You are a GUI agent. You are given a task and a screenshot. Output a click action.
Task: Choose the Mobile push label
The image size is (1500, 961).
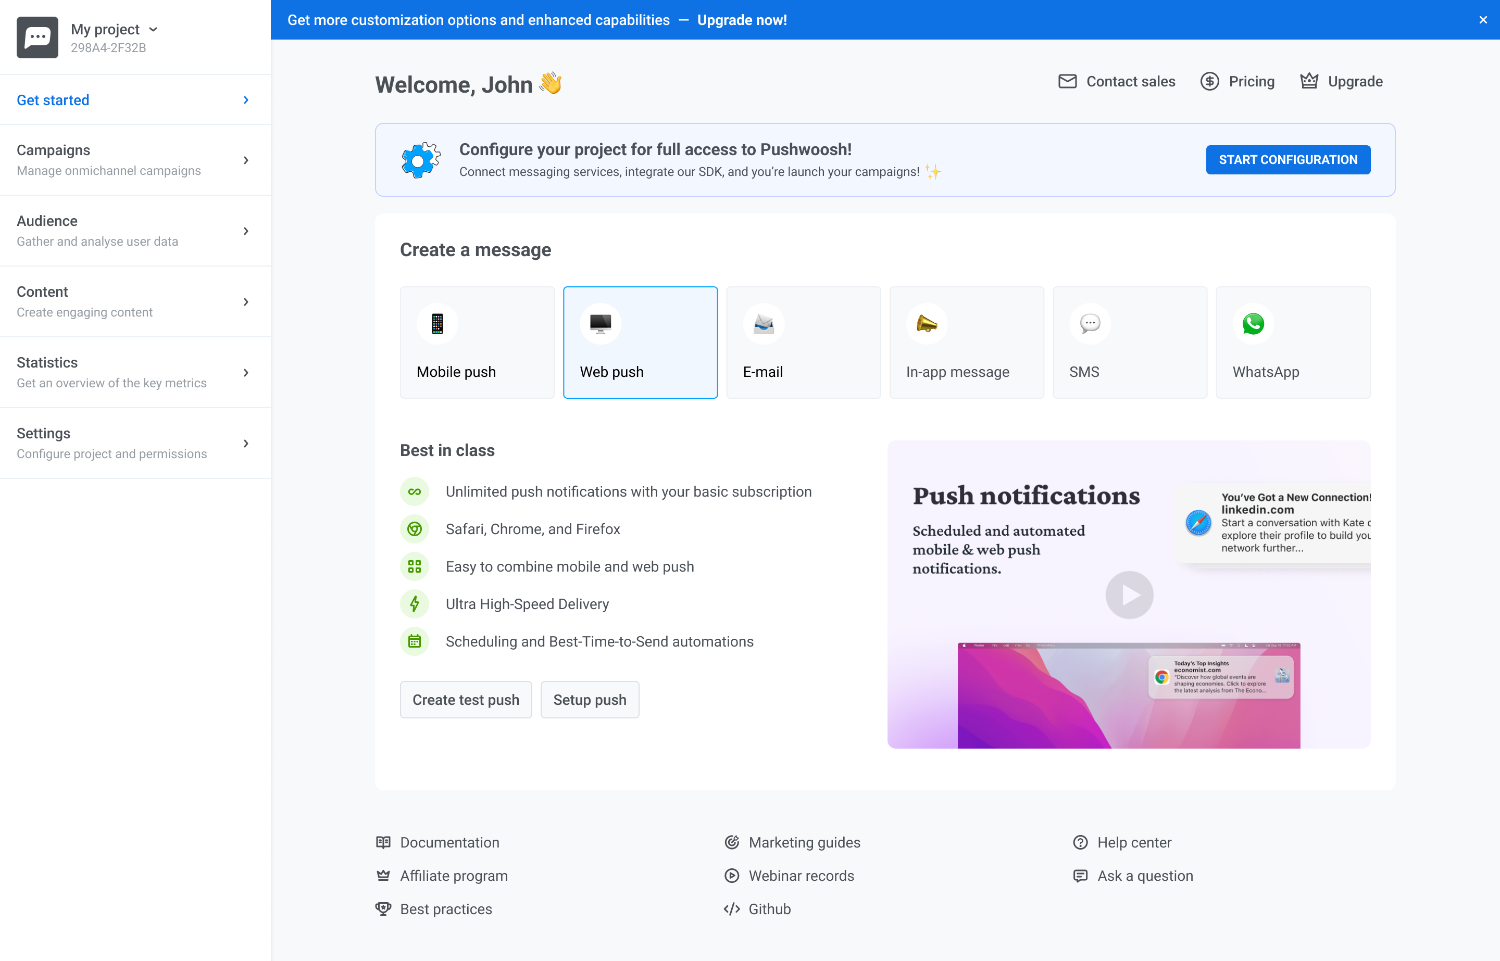456,372
